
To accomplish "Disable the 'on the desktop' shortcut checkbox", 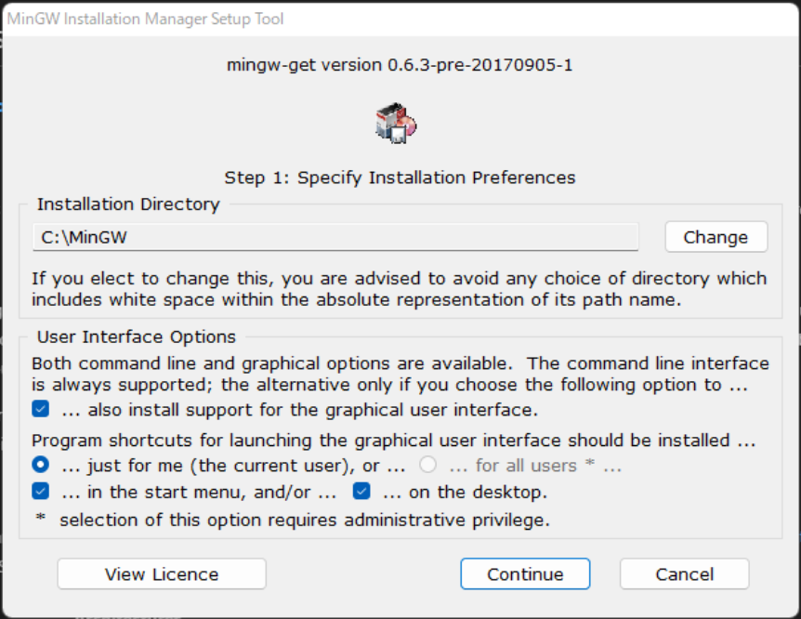I will tap(361, 492).
